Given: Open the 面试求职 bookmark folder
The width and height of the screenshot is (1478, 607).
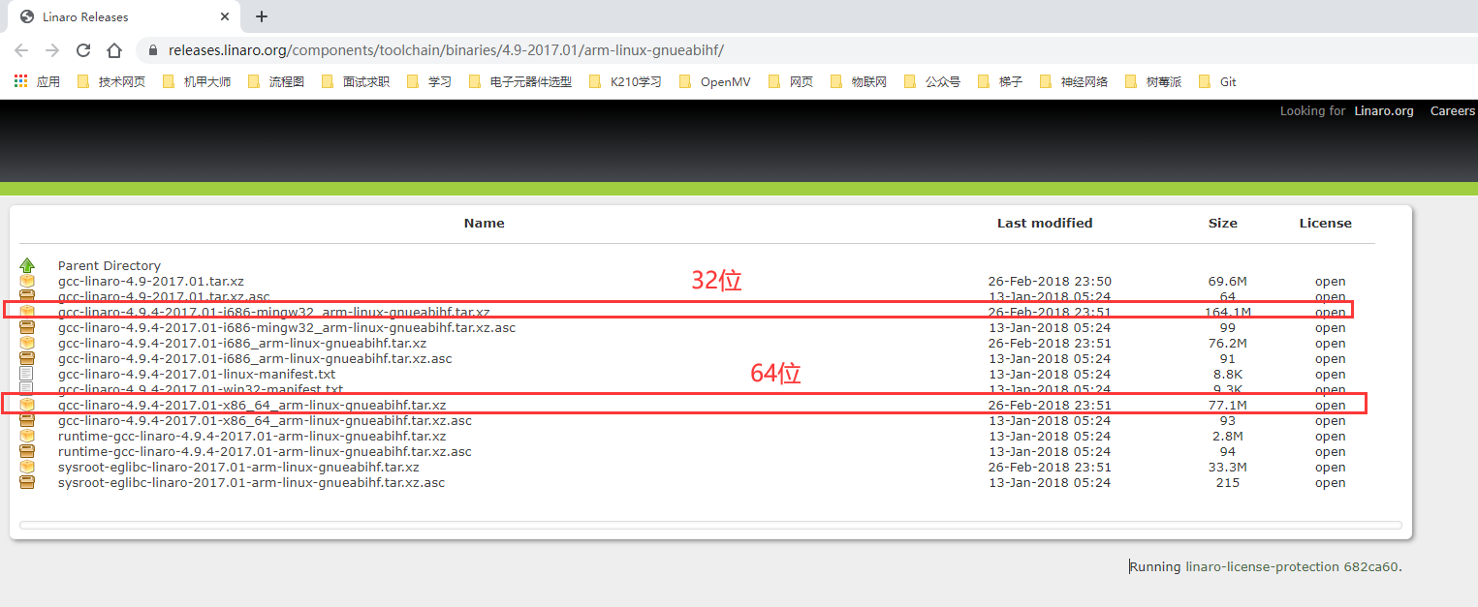Looking at the screenshot, I should coord(355,81).
